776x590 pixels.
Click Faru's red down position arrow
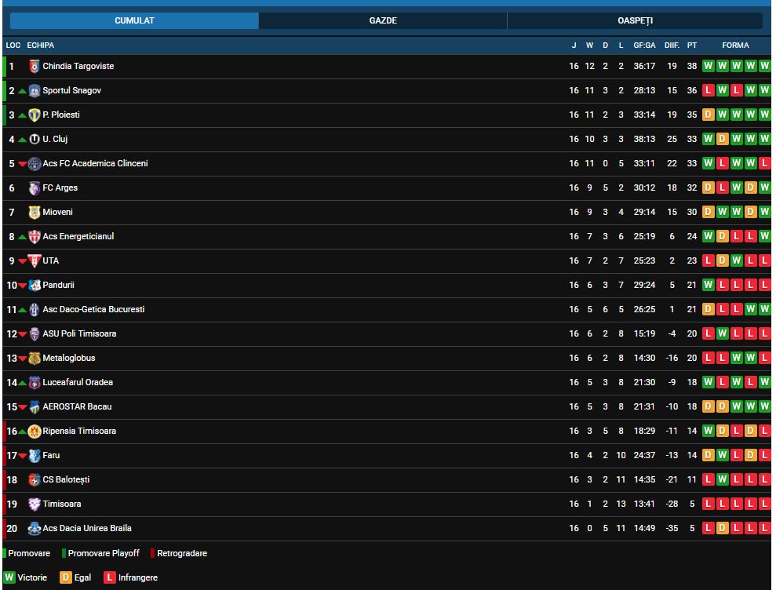[22, 456]
